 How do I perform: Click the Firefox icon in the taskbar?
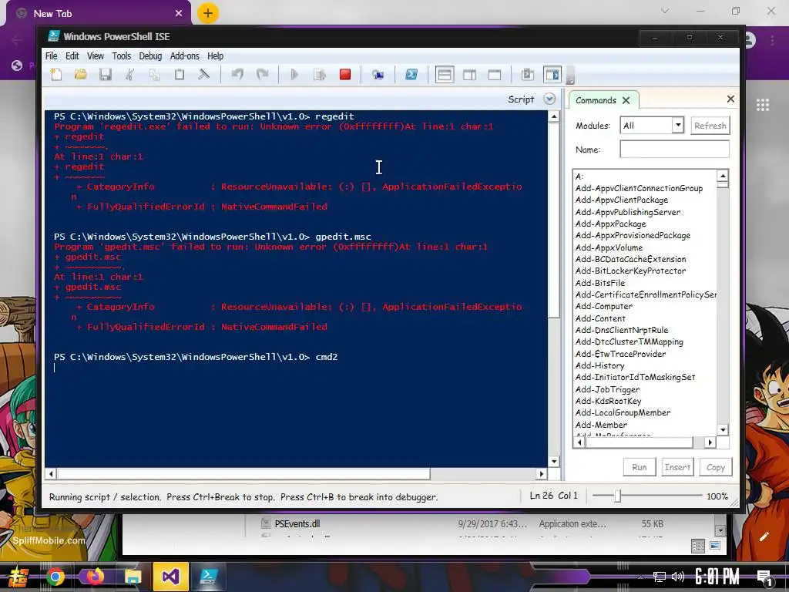click(94, 576)
